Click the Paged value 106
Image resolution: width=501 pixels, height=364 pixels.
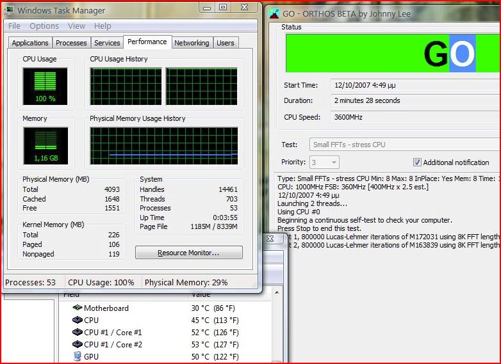coord(114,244)
